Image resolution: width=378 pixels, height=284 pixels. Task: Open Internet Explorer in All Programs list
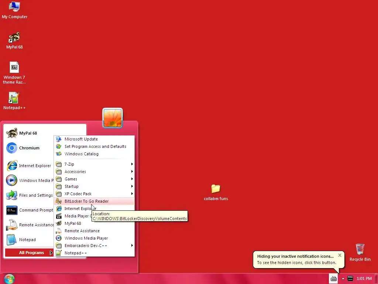[94, 209]
